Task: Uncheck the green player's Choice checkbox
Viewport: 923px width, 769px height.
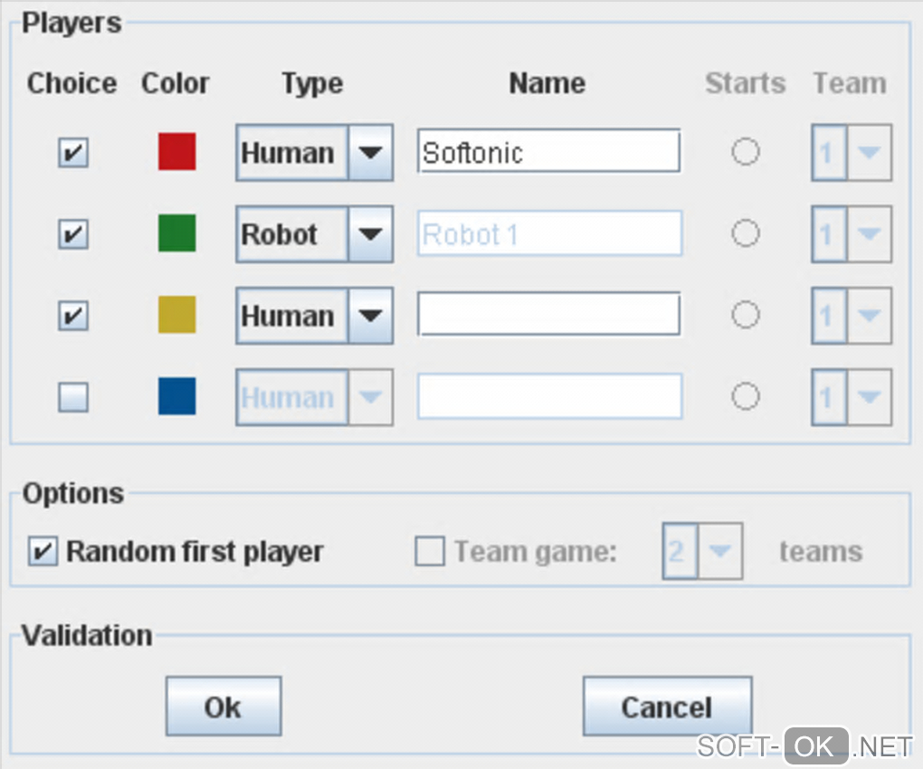Action: pos(73,234)
